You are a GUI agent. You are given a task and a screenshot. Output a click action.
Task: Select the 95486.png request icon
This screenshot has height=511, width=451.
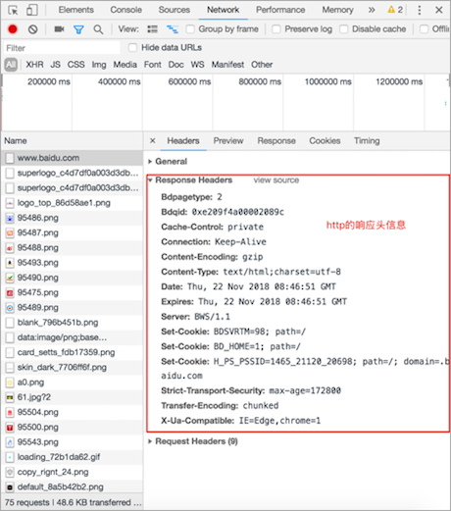tap(10, 218)
